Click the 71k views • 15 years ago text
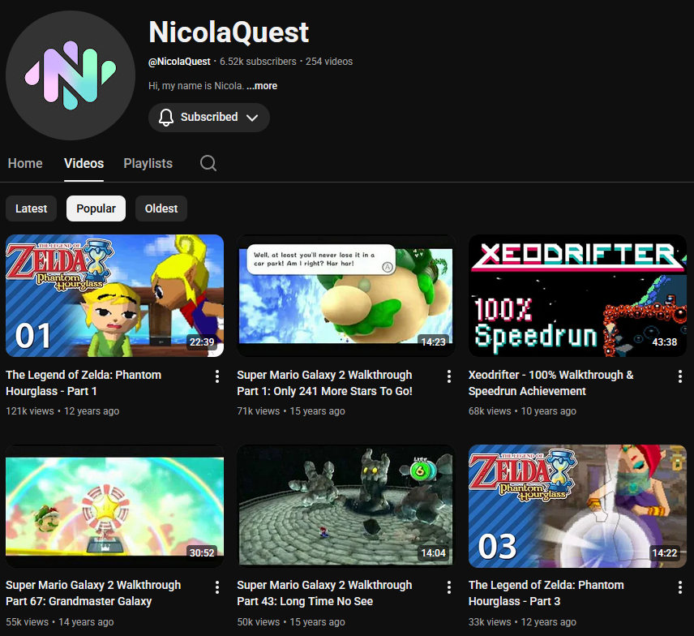The height and width of the screenshot is (636, 694). [x=291, y=411]
